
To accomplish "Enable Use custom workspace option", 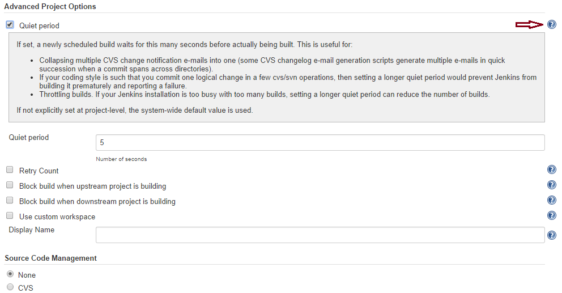I will tap(10, 216).
